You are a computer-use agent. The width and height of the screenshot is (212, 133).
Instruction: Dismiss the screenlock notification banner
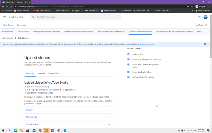[205, 44]
